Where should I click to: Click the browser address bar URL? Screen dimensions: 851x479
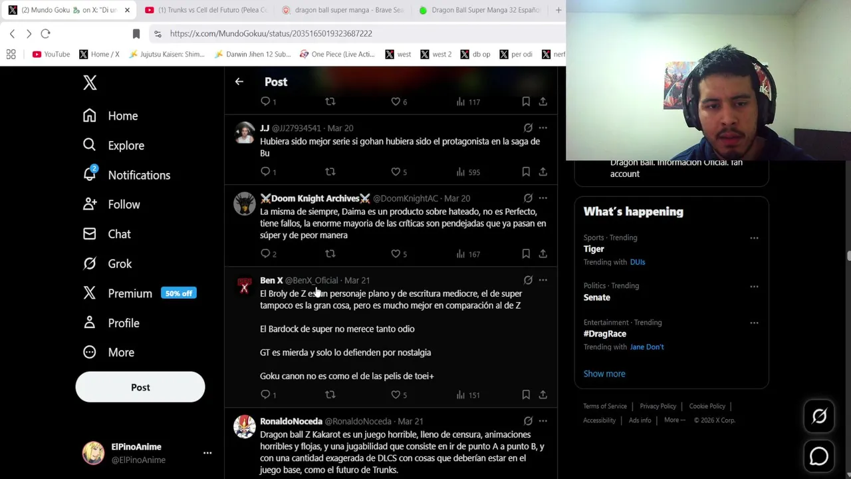point(271,33)
